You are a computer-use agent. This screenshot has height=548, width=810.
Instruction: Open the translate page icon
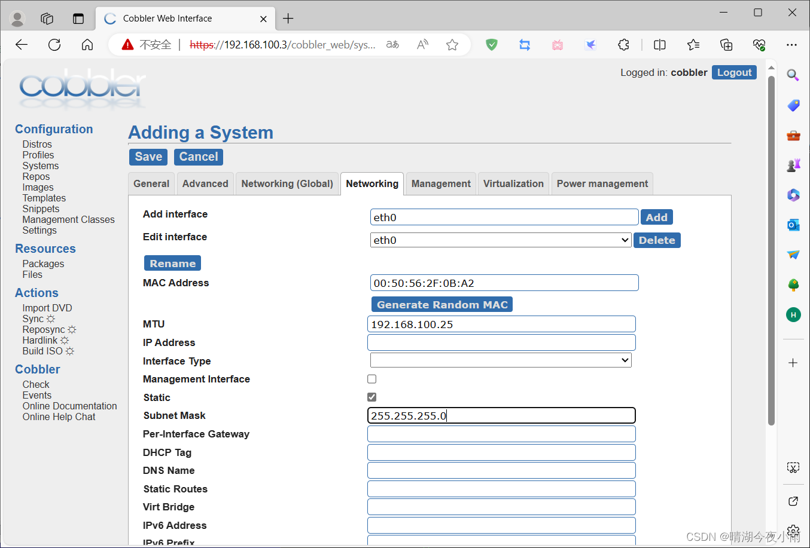[392, 45]
